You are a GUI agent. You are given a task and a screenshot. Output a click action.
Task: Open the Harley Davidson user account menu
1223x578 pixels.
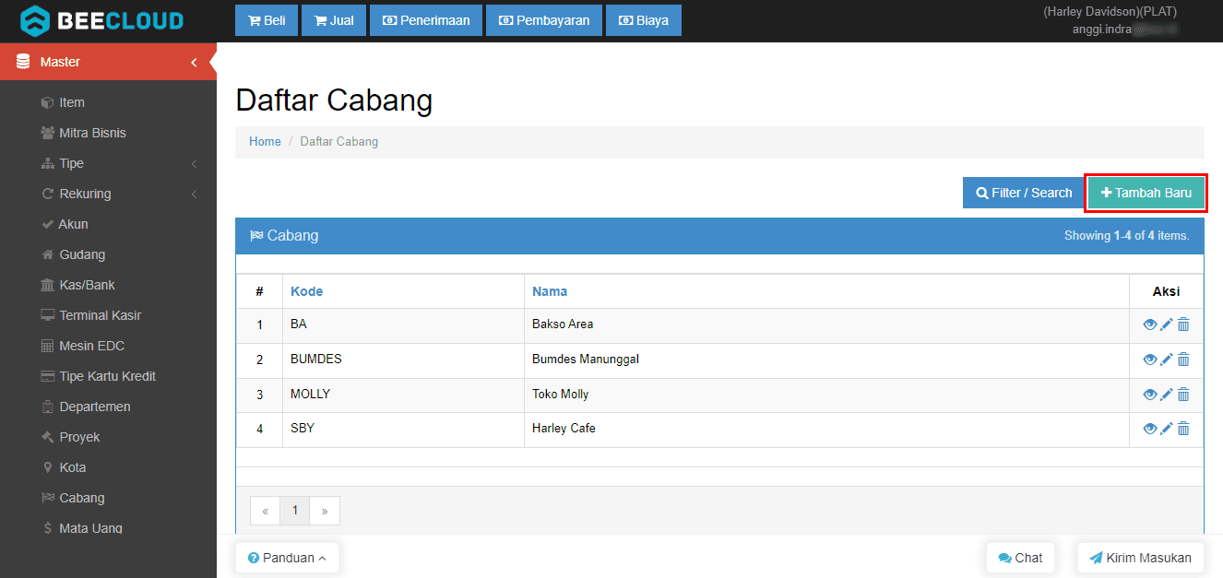click(1110, 20)
